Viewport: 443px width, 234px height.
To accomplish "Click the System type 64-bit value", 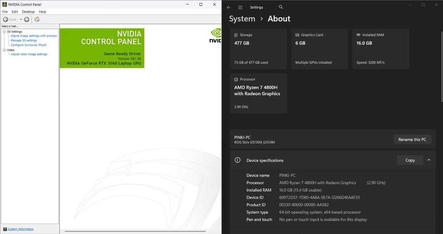I will [x=320, y=212].
